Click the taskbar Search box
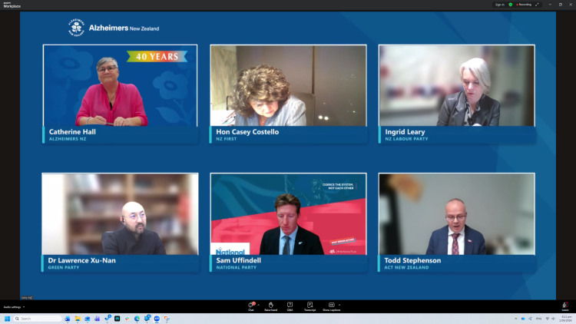The height and width of the screenshot is (324, 576). (38, 319)
